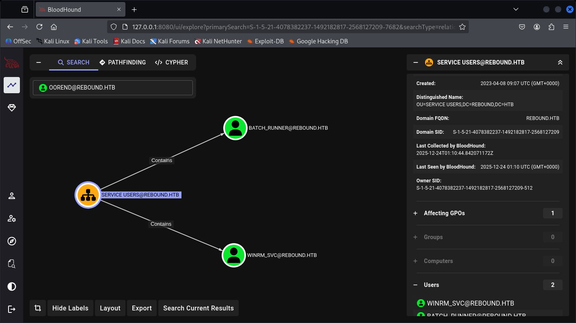Click the Export button
Image resolution: width=576 pixels, height=323 pixels.
pyautogui.click(x=142, y=308)
